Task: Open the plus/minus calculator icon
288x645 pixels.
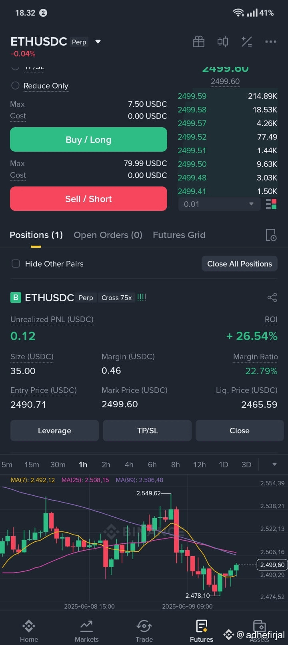Action: [x=247, y=42]
